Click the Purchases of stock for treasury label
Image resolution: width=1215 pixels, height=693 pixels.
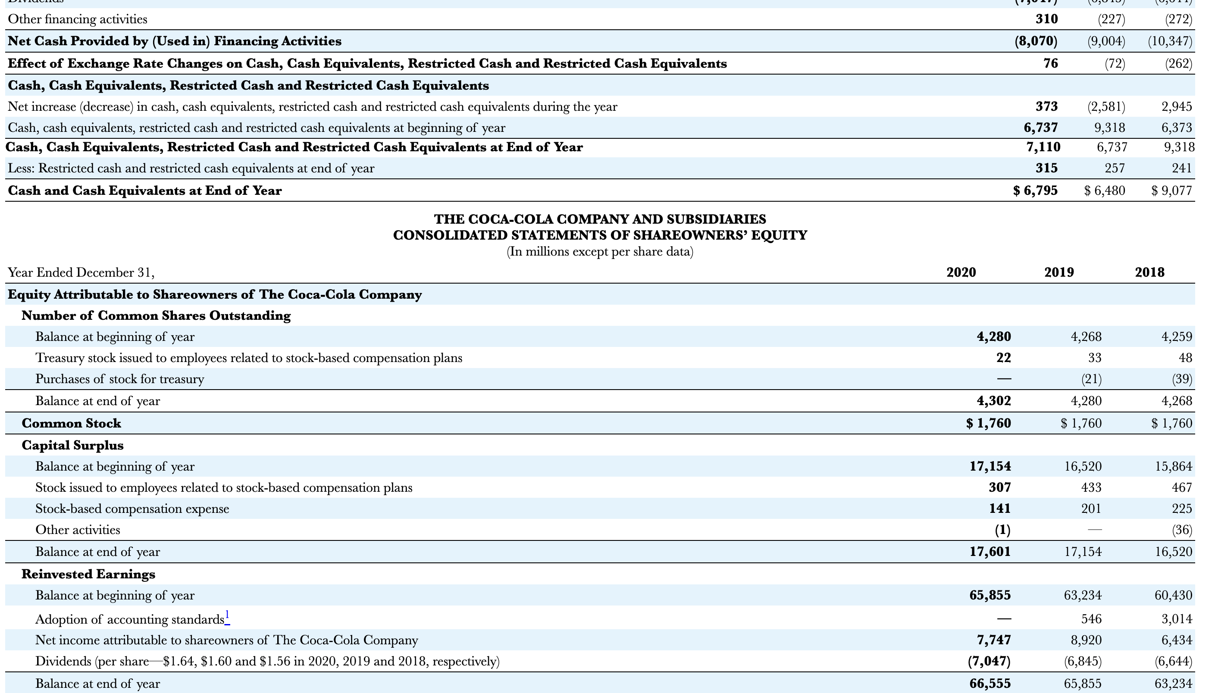click(119, 379)
